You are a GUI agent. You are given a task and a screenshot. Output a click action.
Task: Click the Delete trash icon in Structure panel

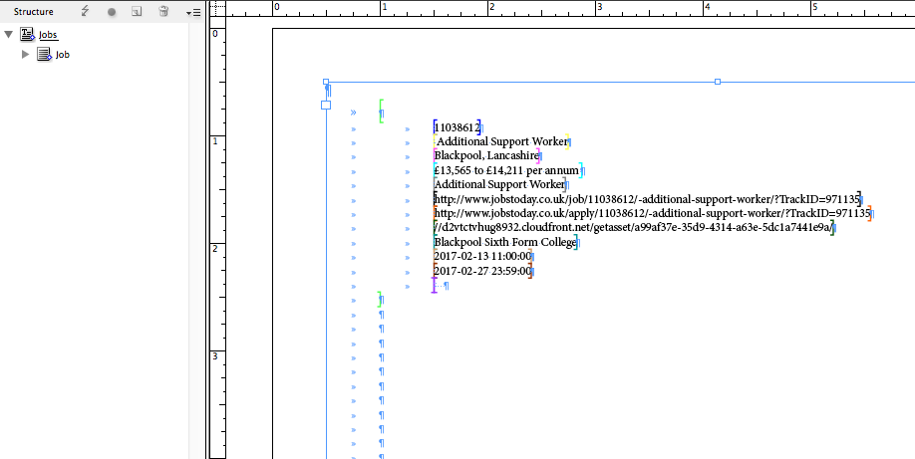click(x=164, y=11)
